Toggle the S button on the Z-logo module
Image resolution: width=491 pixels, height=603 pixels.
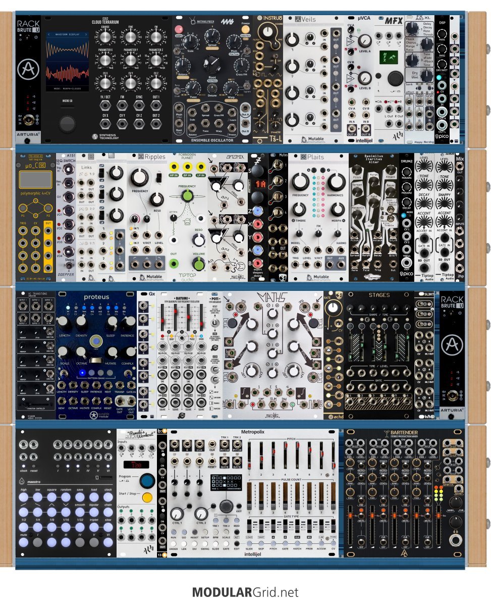(257, 170)
